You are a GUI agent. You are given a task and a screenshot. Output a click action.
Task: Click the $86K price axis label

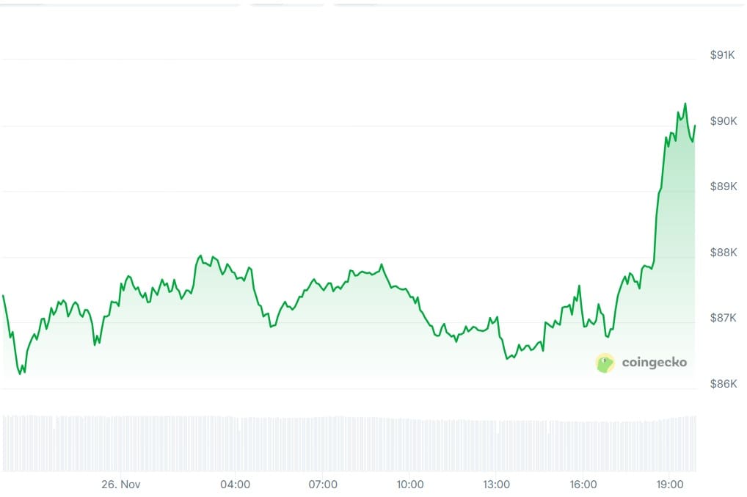(x=723, y=383)
